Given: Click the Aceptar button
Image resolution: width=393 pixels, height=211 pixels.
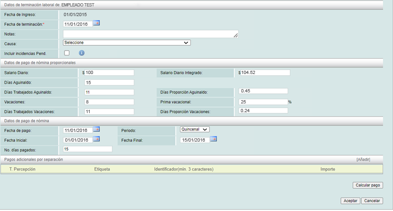Looking at the screenshot, I should 350,201.
